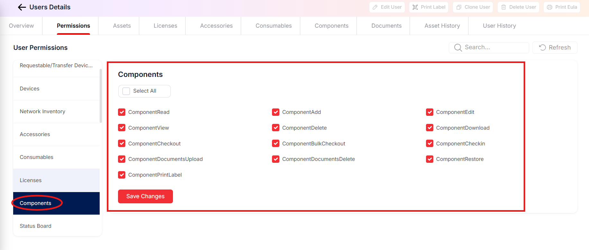589x250 pixels.
Task: Click the Clone User copy icon
Action: [459, 7]
